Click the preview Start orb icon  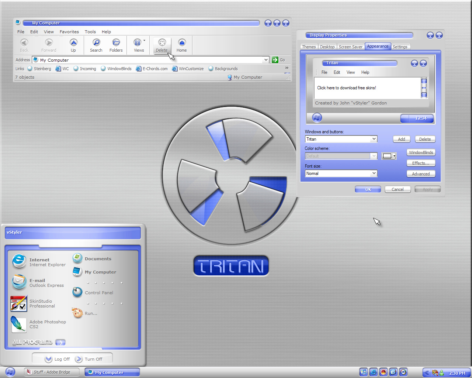pos(317,118)
